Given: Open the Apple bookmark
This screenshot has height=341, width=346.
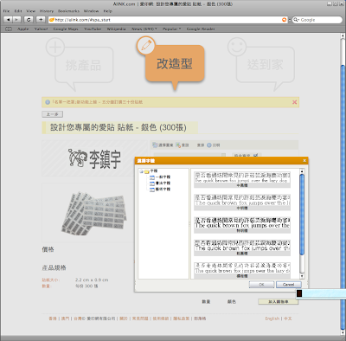Looking at the screenshot, I should coord(22,29).
